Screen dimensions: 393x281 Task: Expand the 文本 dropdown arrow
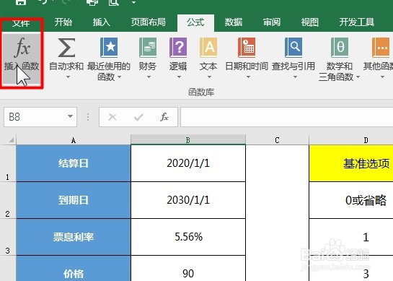(209, 77)
